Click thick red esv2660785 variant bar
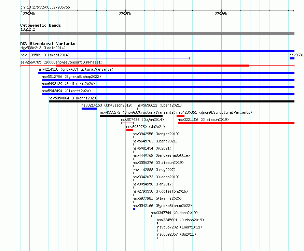Screen dimensions: 304x251 click(x=152, y=66)
